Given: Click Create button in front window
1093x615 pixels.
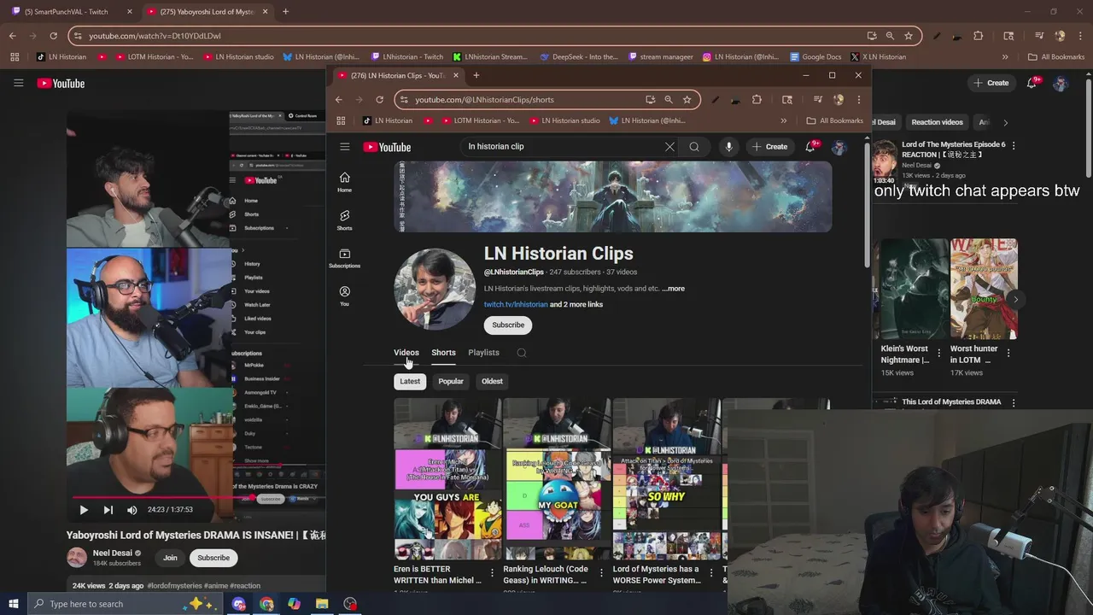Looking at the screenshot, I should [x=770, y=147].
